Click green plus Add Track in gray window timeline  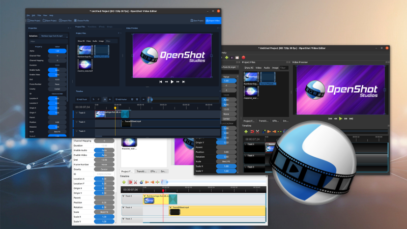point(246,132)
